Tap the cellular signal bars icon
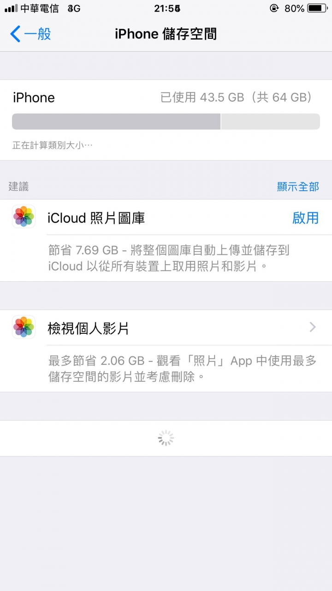The width and height of the screenshot is (332, 591). click(x=11, y=8)
